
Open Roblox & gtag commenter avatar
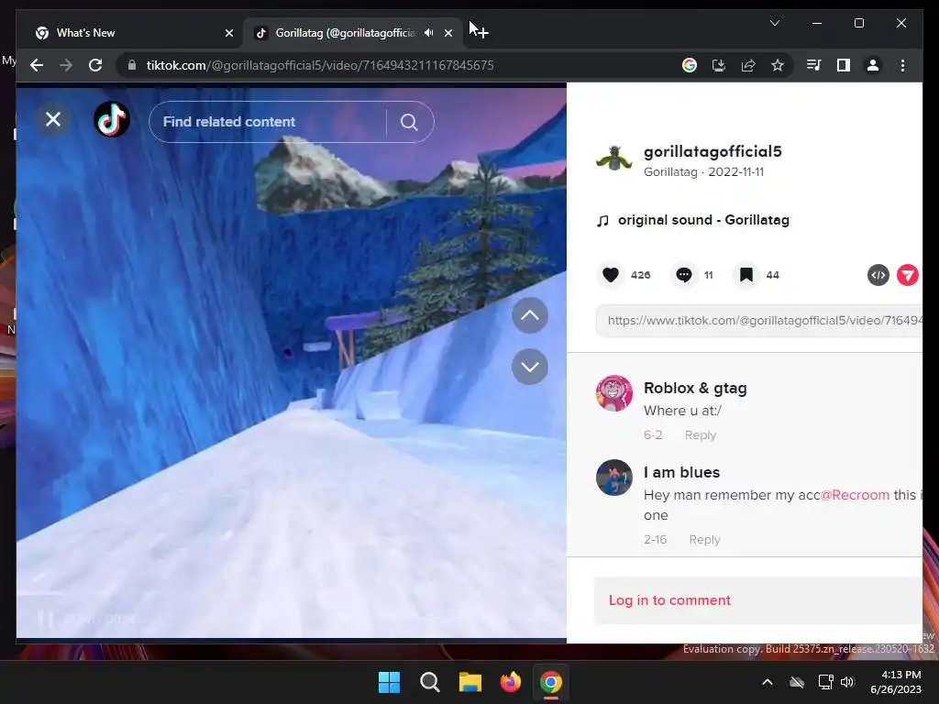(x=613, y=393)
